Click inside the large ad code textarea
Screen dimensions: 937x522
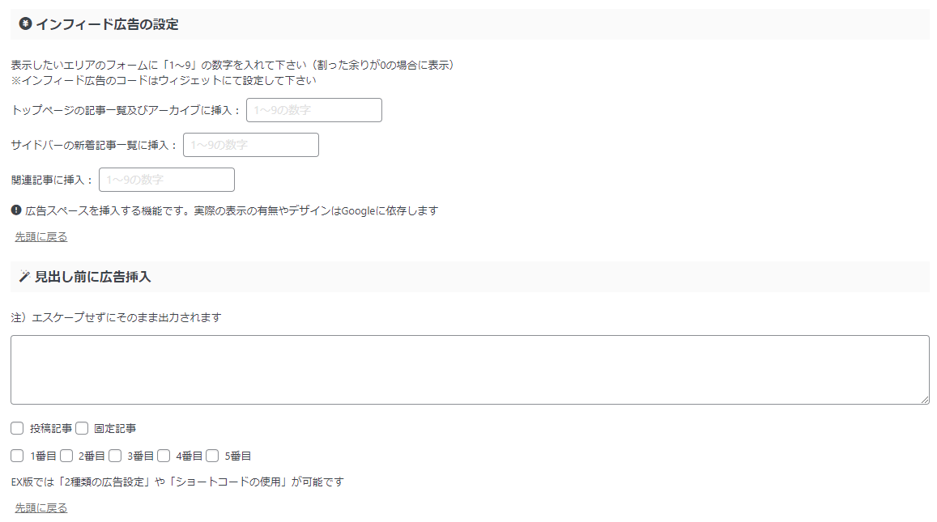coord(470,370)
